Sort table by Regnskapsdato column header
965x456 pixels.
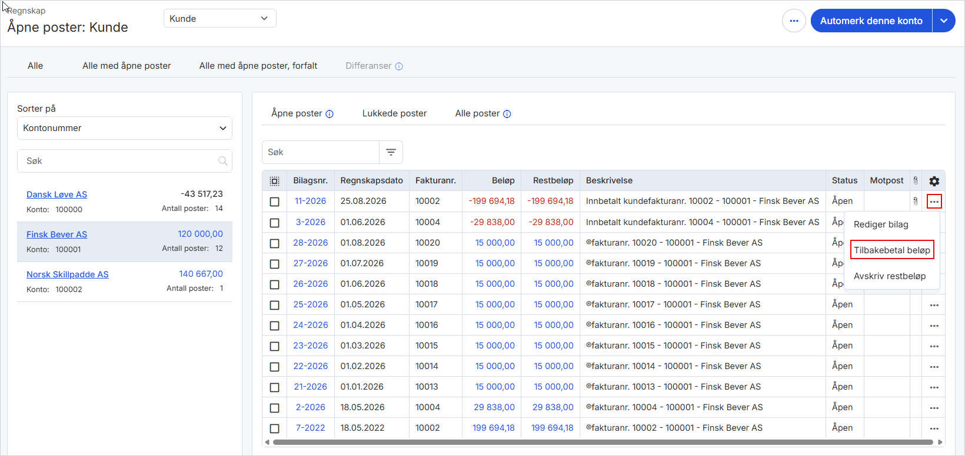click(x=372, y=180)
